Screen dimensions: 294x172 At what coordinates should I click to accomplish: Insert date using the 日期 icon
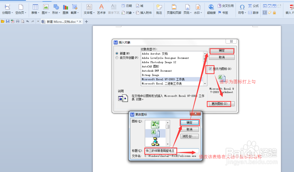click(126, 6)
